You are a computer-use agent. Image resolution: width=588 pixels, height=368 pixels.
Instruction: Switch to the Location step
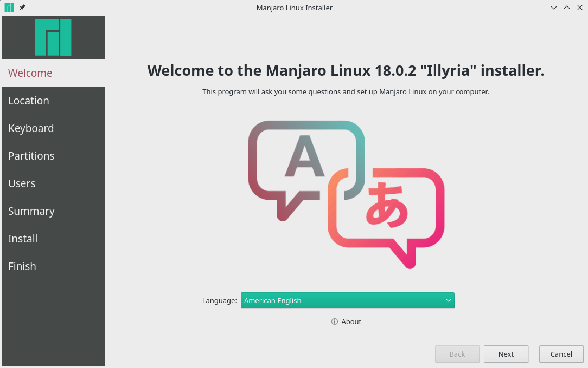click(29, 100)
